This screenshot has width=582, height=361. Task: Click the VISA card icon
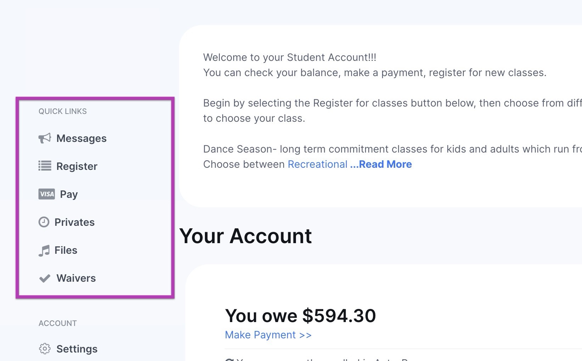tap(46, 194)
